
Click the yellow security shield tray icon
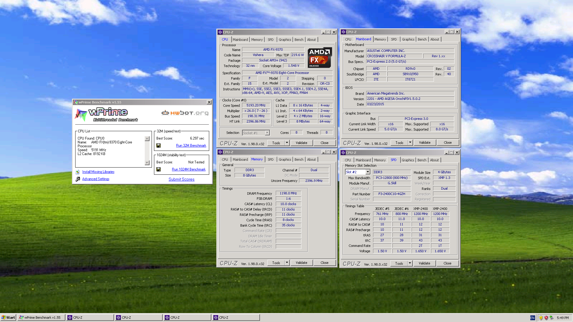click(541, 318)
